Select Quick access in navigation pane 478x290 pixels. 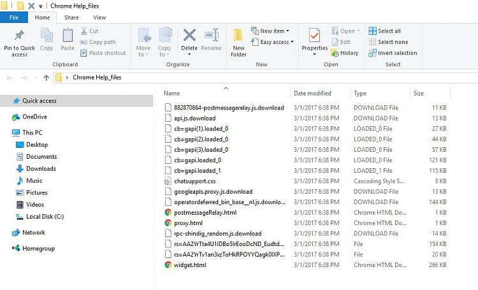click(76, 101)
